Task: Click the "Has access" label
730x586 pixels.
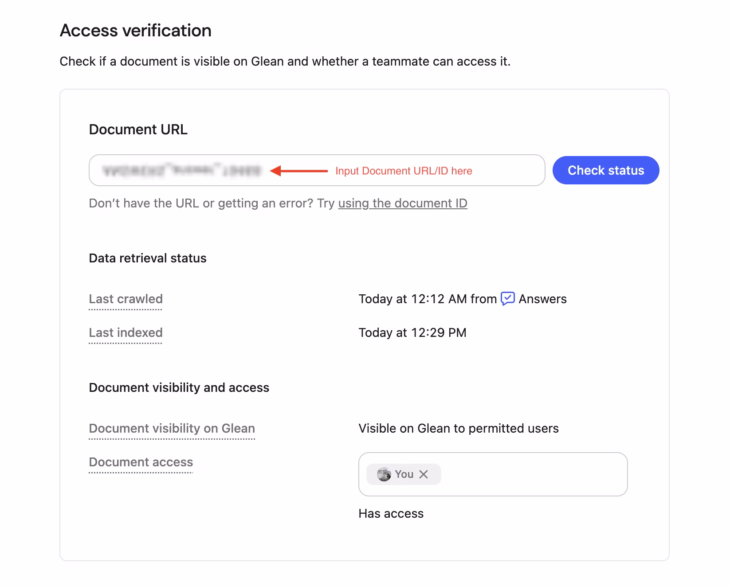Action: [x=391, y=513]
